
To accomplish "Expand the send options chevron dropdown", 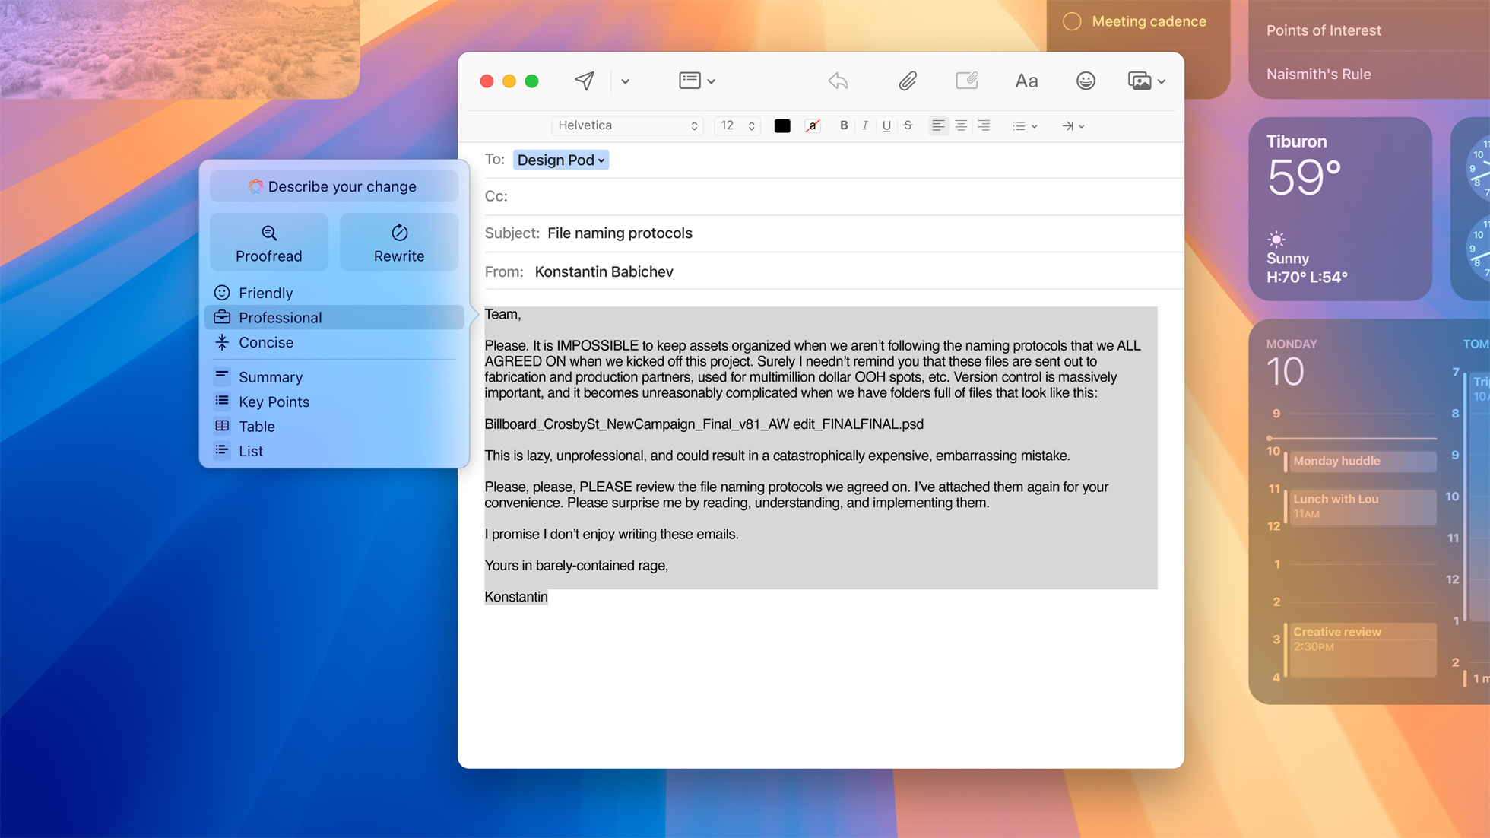I will (x=623, y=81).
